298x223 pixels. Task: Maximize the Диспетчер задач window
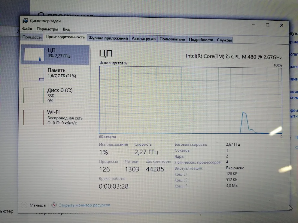click(267, 25)
